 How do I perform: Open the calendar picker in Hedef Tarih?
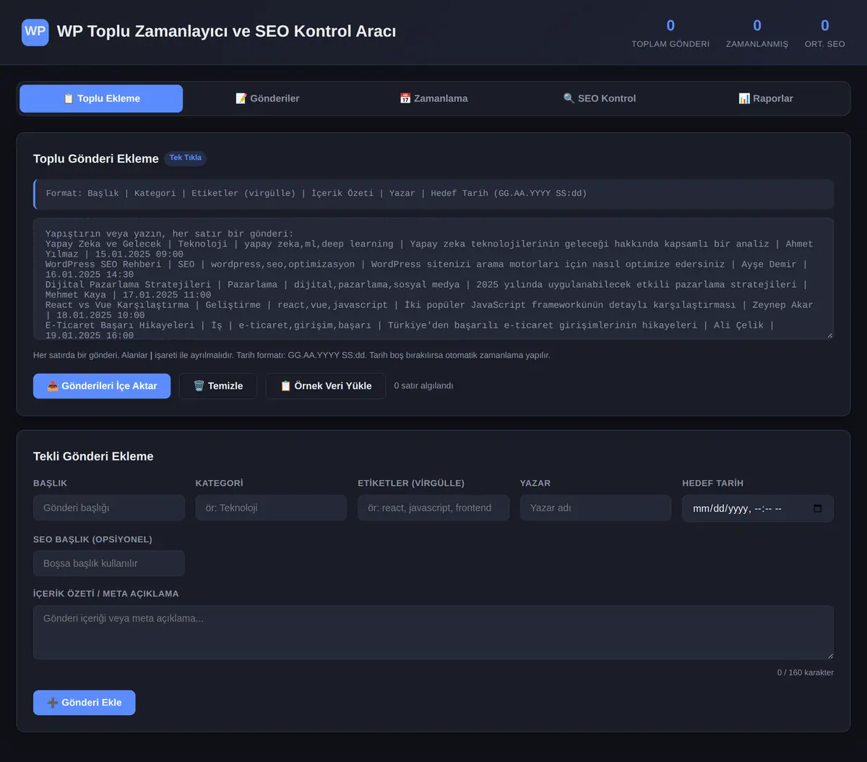818,508
